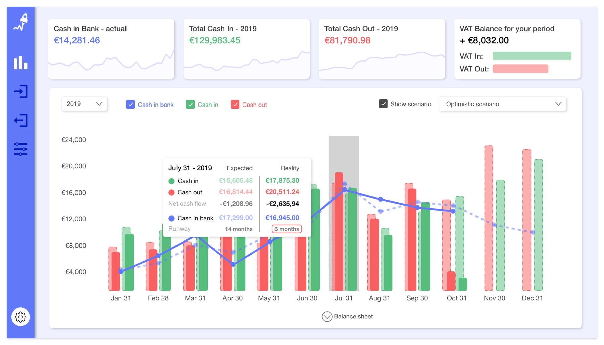The image size is (604, 345).
Task: Uncheck the Cash in bank checkbox
Action: [x=130, y=104]
